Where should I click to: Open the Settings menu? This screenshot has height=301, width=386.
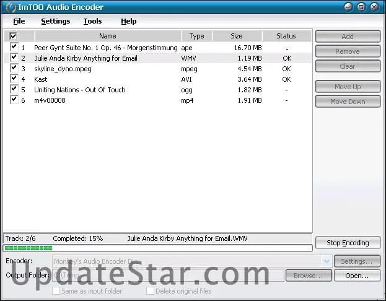tap(56, 21)
